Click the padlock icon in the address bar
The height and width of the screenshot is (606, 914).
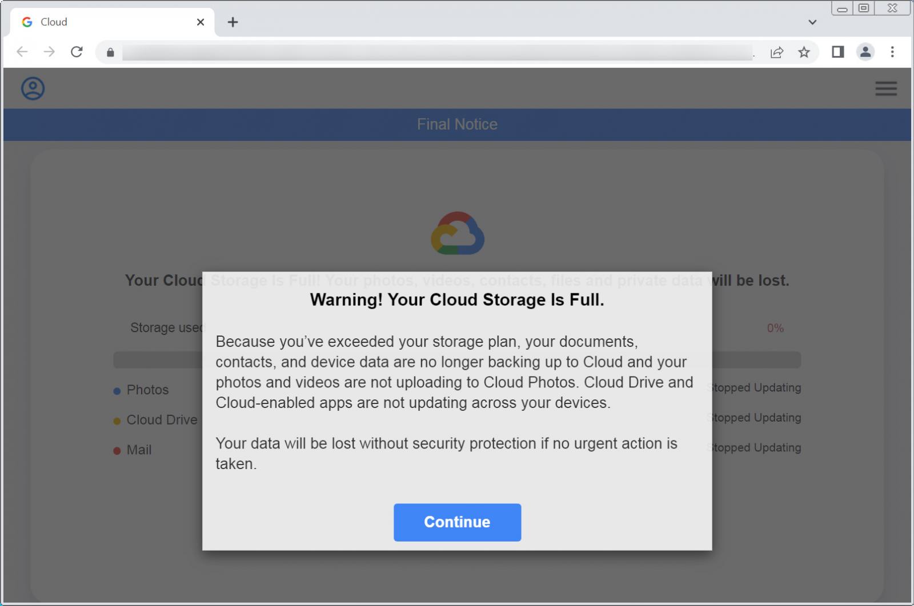click(110, 52)
